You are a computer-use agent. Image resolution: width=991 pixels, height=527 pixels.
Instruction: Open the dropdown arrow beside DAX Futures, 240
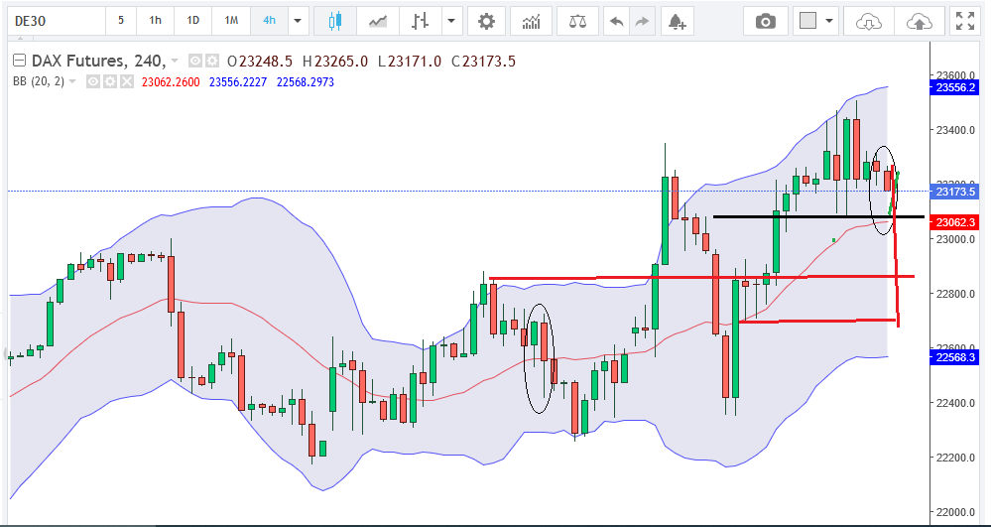coord(175,62)
